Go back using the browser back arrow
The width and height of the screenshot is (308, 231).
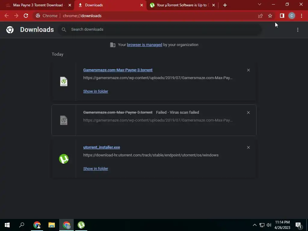pyautogui.click(x=7, y=16)
